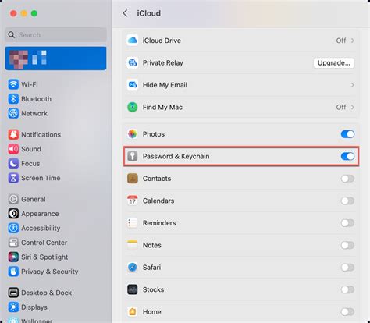
Task: Click the Control Center sidebar icon
Action: 13,243
